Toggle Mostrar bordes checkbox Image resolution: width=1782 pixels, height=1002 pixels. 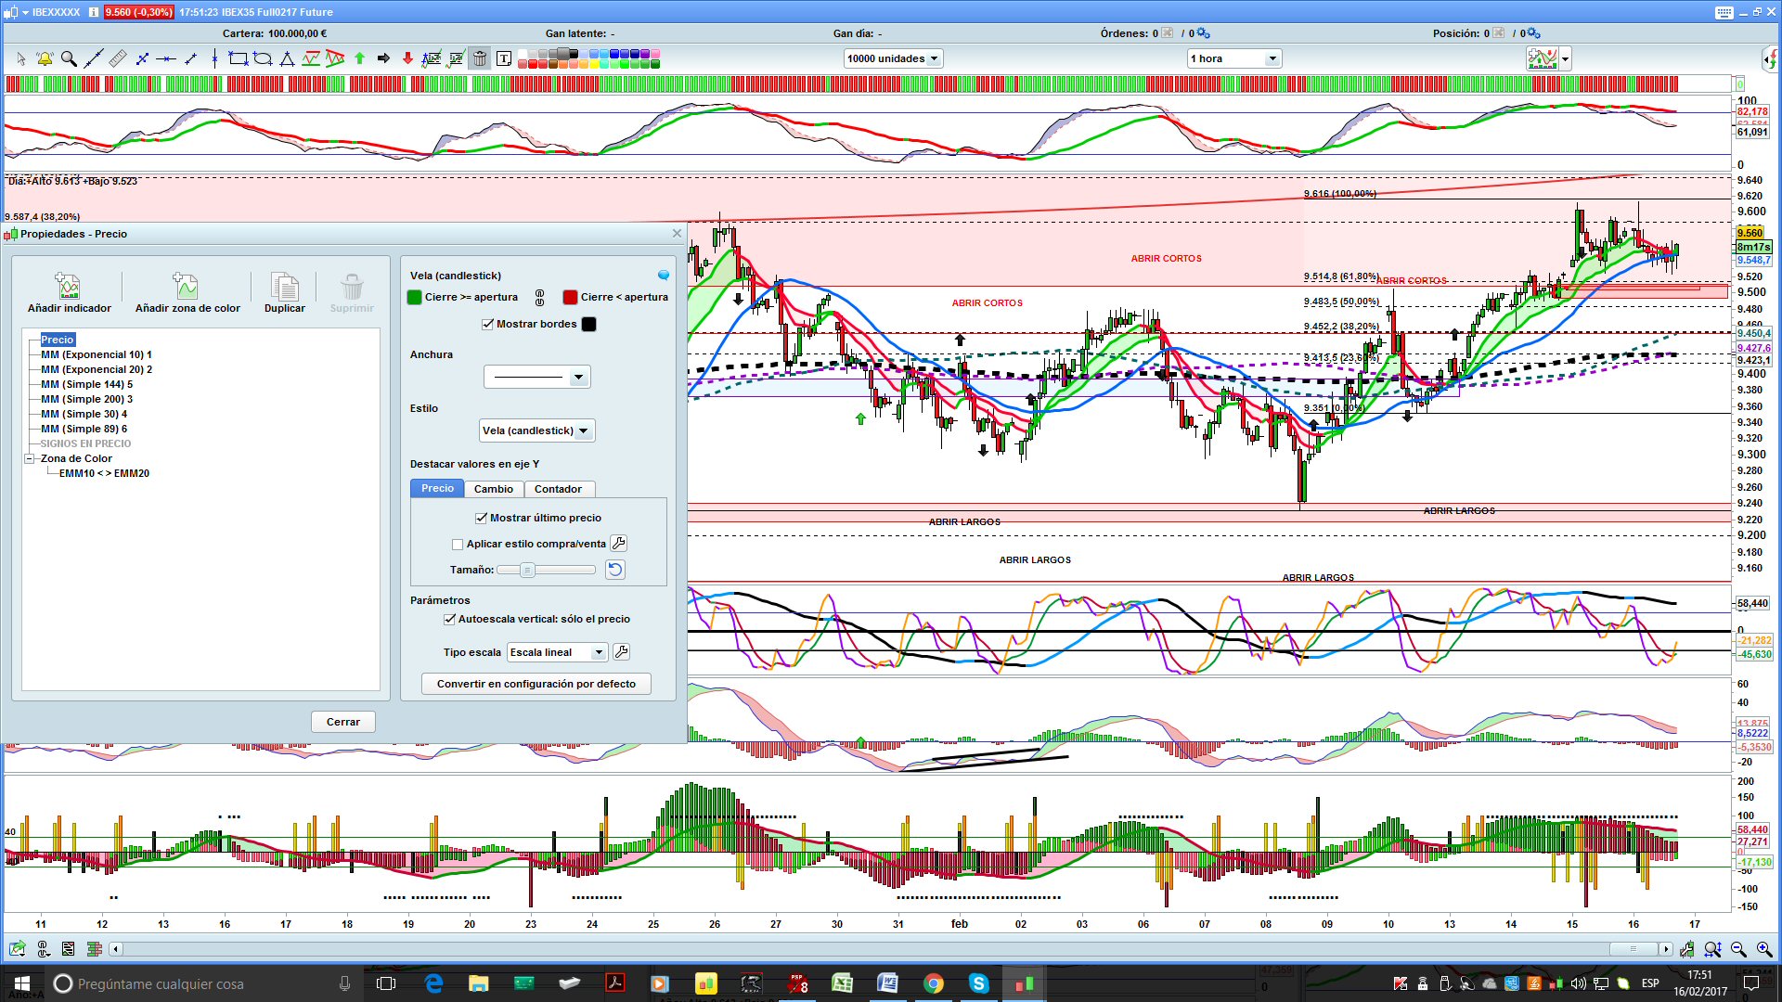pos(488,324)
